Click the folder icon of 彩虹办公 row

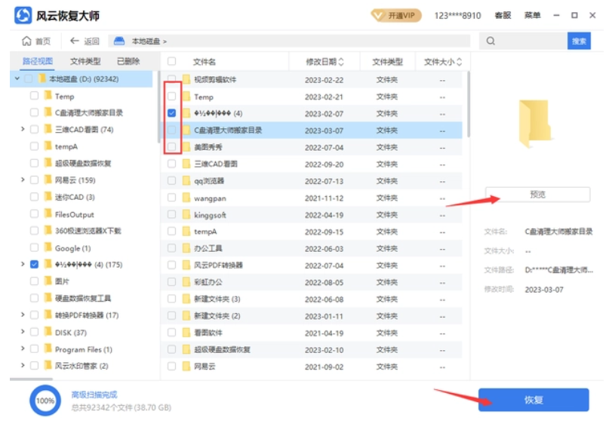(x=186, y=282)
